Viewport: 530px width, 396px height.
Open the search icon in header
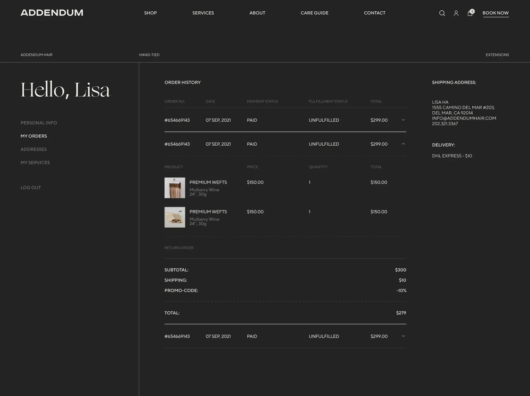coord(442,13)
